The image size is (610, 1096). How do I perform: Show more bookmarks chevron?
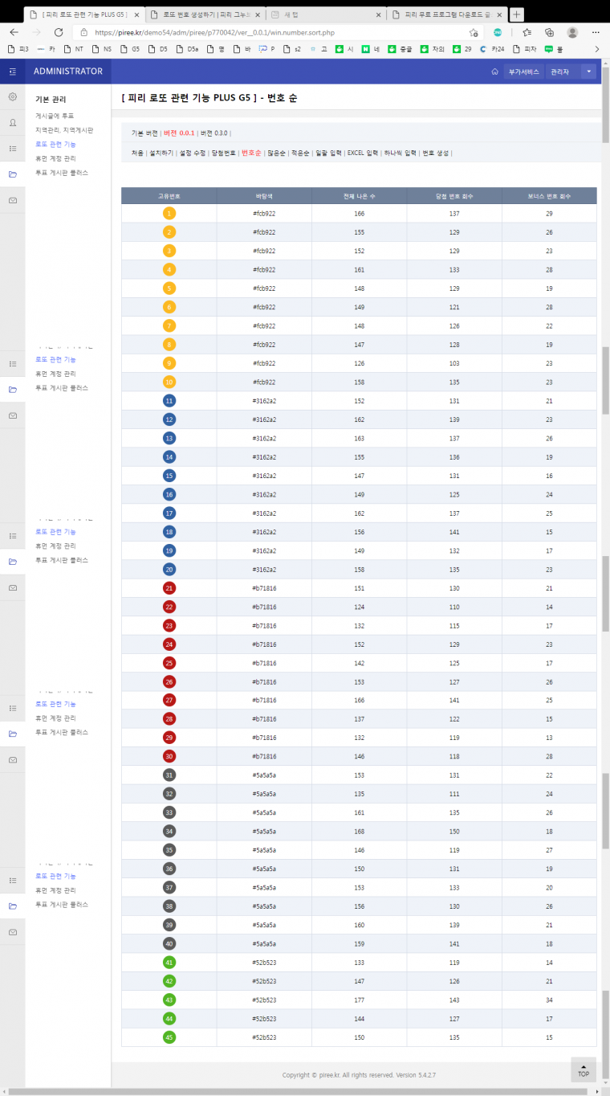[597, 49]
